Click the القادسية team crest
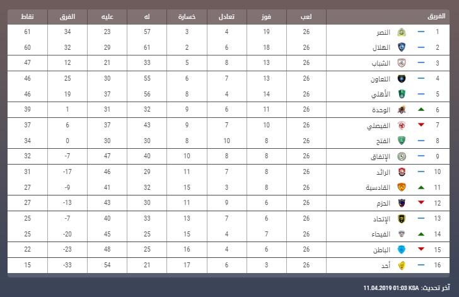The width and height of the screenshot is (459, 297). [402, 187]
